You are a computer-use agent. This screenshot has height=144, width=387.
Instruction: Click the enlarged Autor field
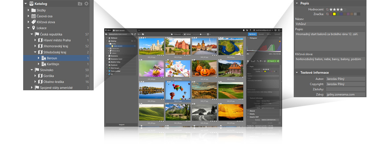pyautogui.click(x=345, y=79)
